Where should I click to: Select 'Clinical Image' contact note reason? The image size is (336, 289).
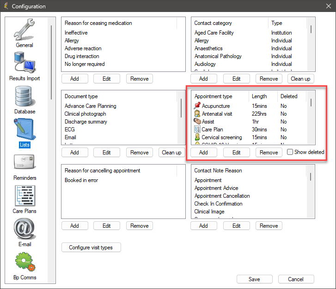point(209,212)
